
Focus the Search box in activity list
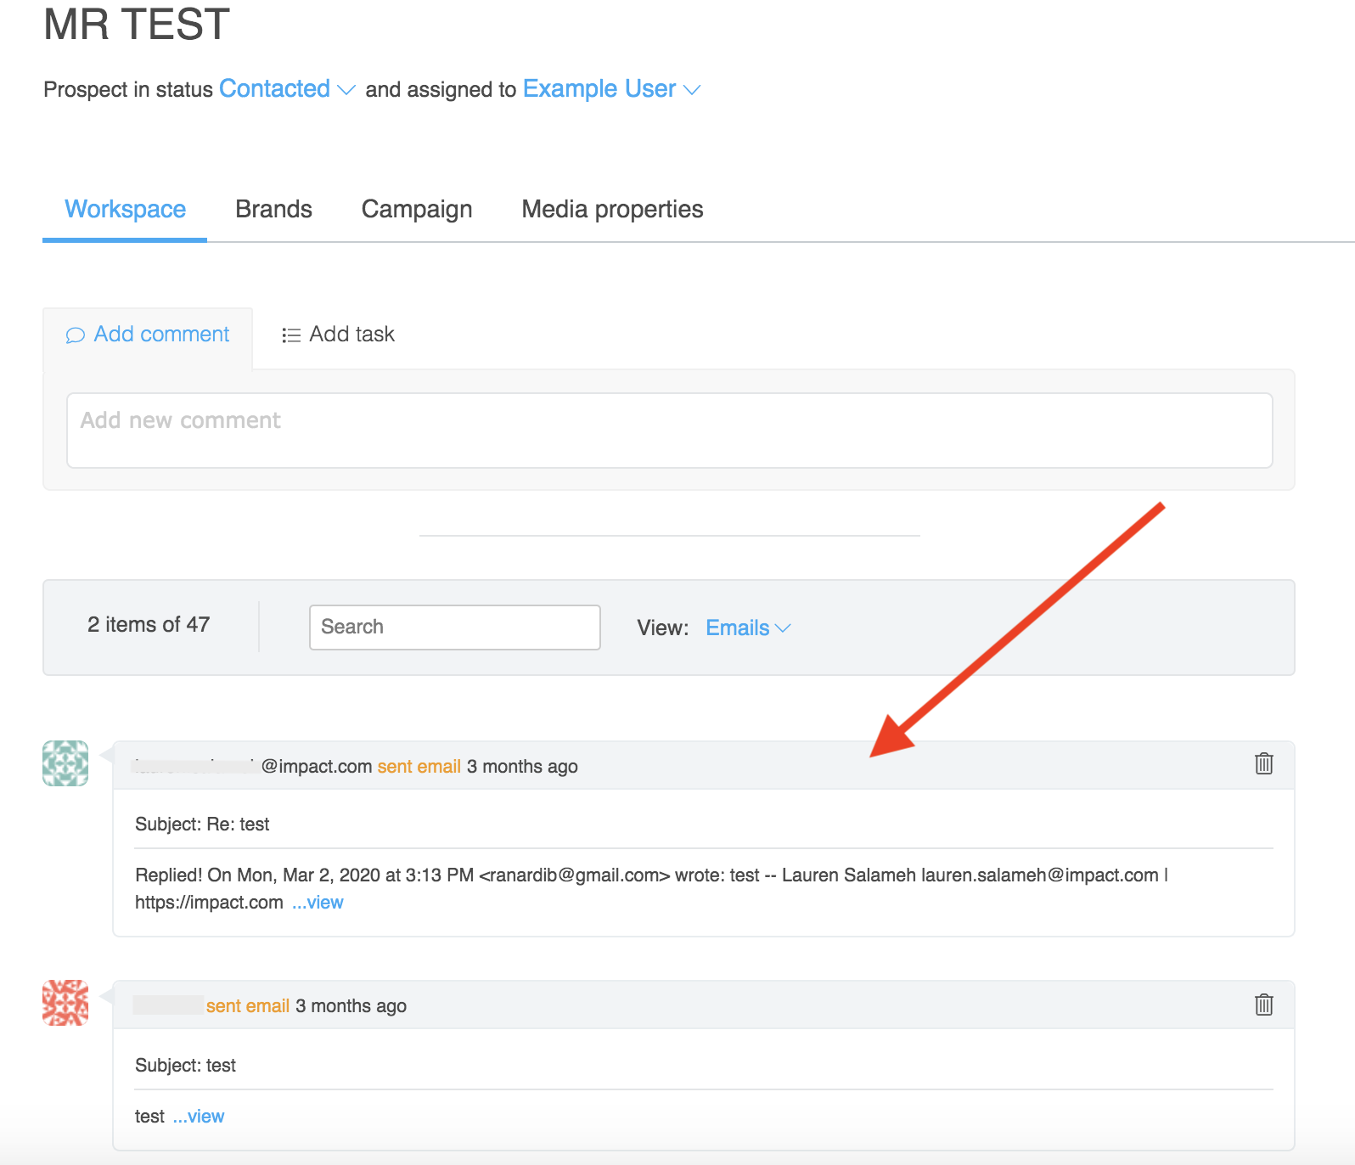[x=454, y=627]
